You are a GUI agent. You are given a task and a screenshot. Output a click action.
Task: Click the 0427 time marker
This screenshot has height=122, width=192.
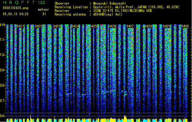130,26
